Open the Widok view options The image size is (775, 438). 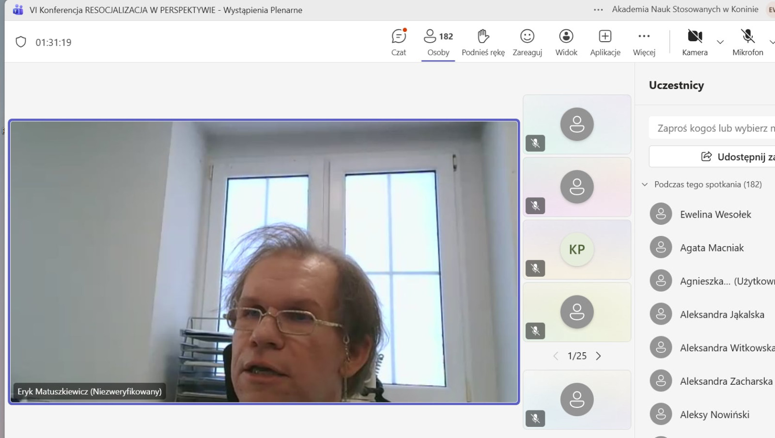click(x=566, y=42)
